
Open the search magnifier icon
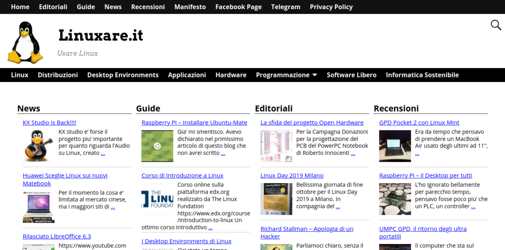(496, 25)
